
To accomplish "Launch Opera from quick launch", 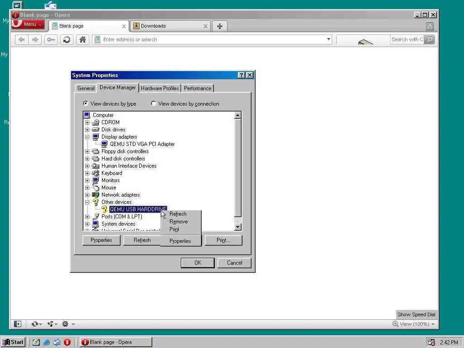I will click(x=68, y=343).
